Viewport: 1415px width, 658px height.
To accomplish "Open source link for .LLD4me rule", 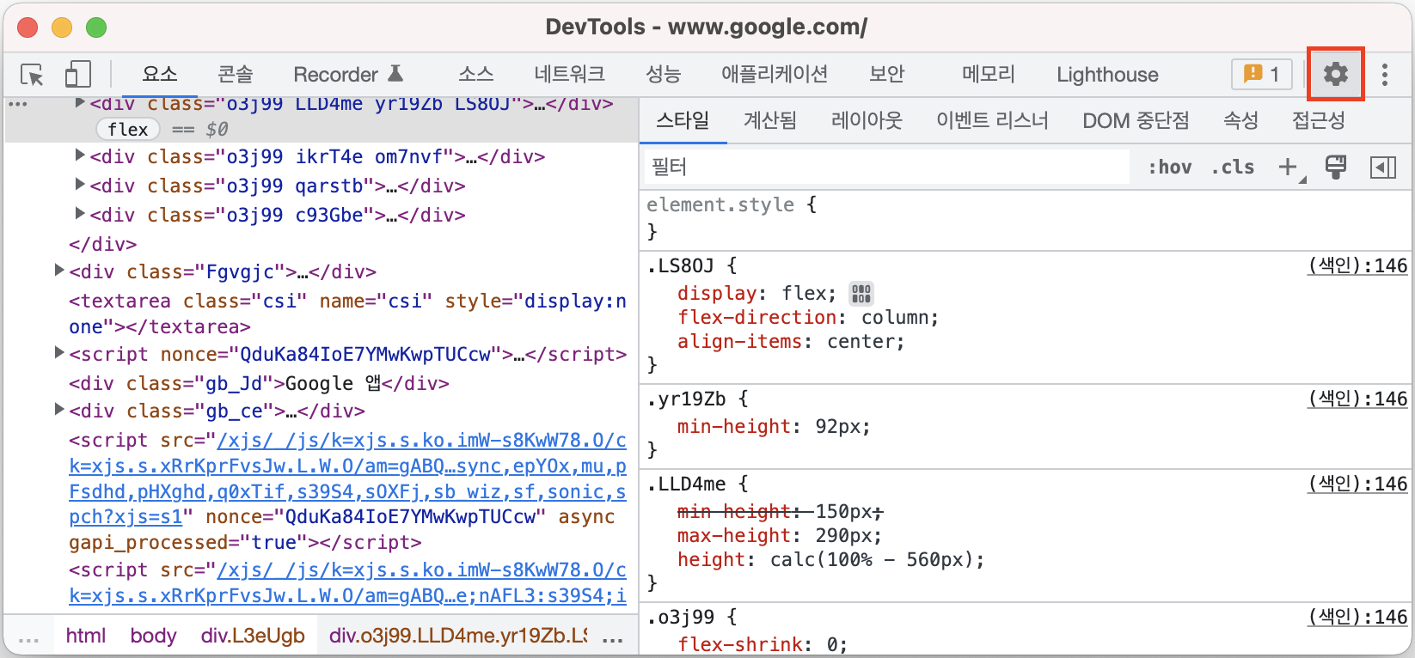I will 1357,484.
